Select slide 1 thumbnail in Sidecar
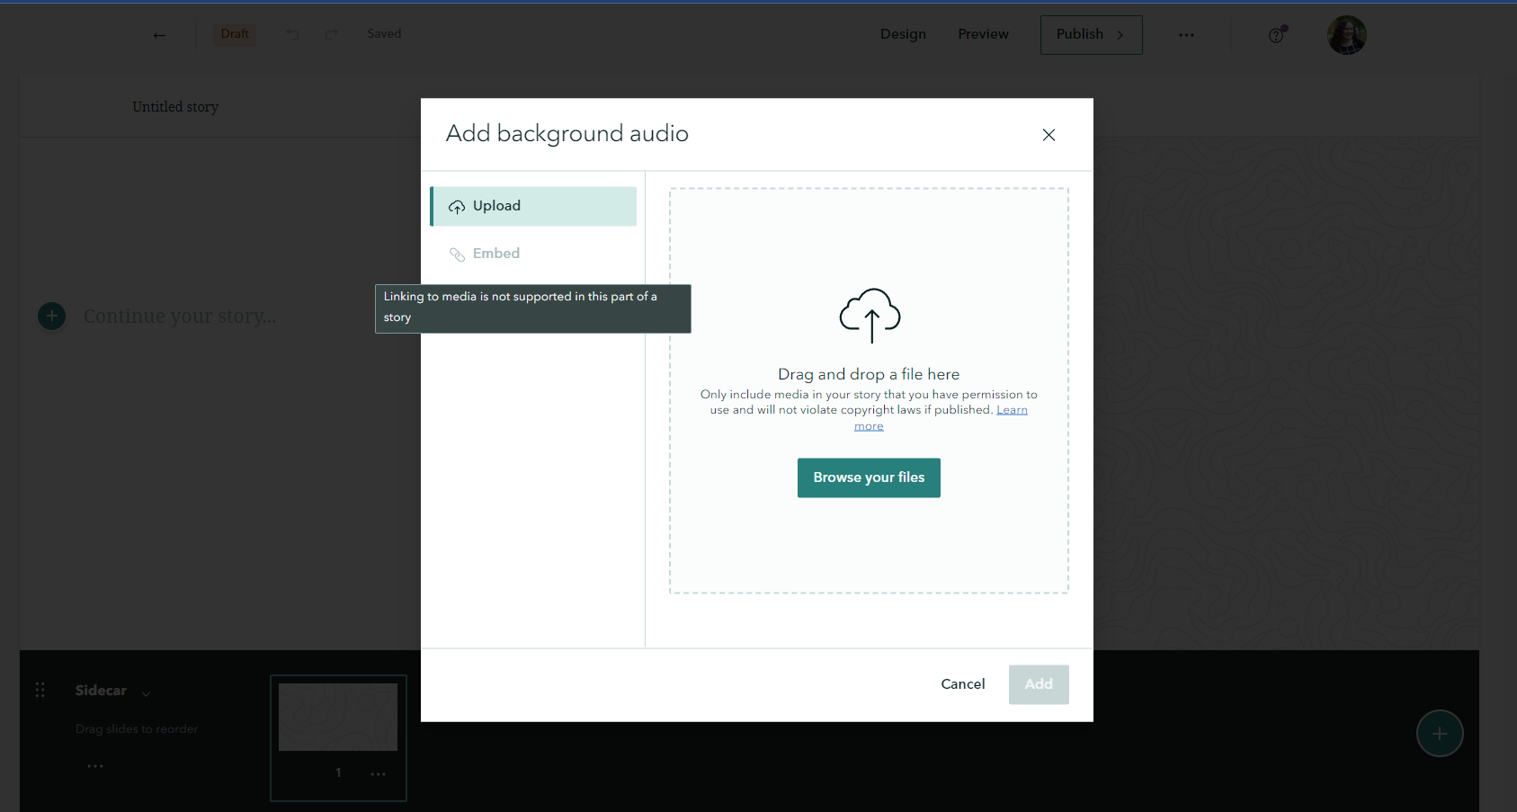Image resolution: width=1517 pixels, height=812 pixels. pyautogui.click(x=338, y=718)
